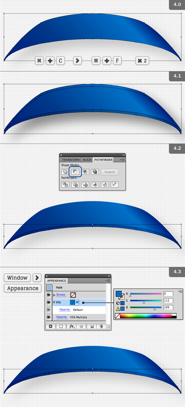Click the Minus Back pathfinder icon

(115, 184)
